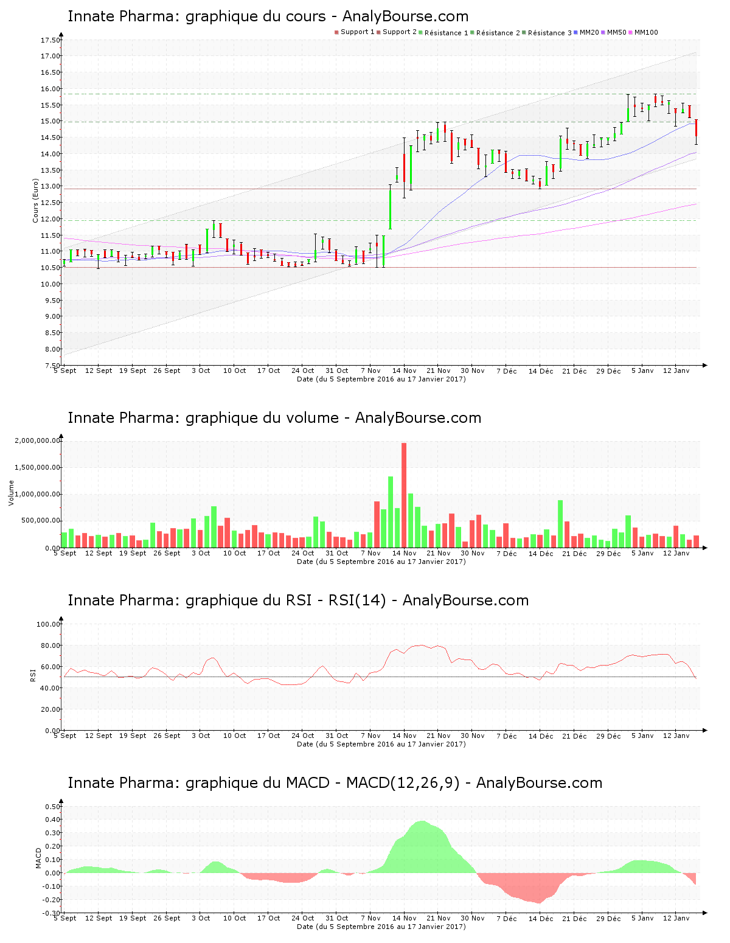Click the red MACD trough near 14 Déc
This screenshot has height=943, width=730.
(x=538, y=888)
